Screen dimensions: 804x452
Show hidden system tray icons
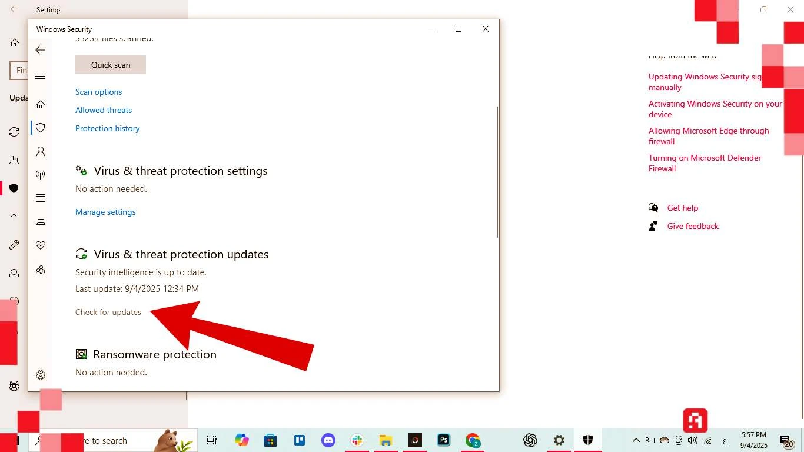[636, 440]
